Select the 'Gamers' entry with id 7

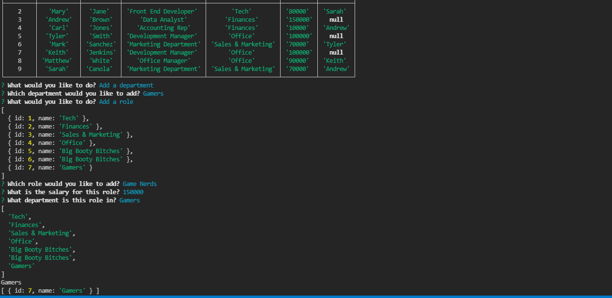tap(72, 167)
